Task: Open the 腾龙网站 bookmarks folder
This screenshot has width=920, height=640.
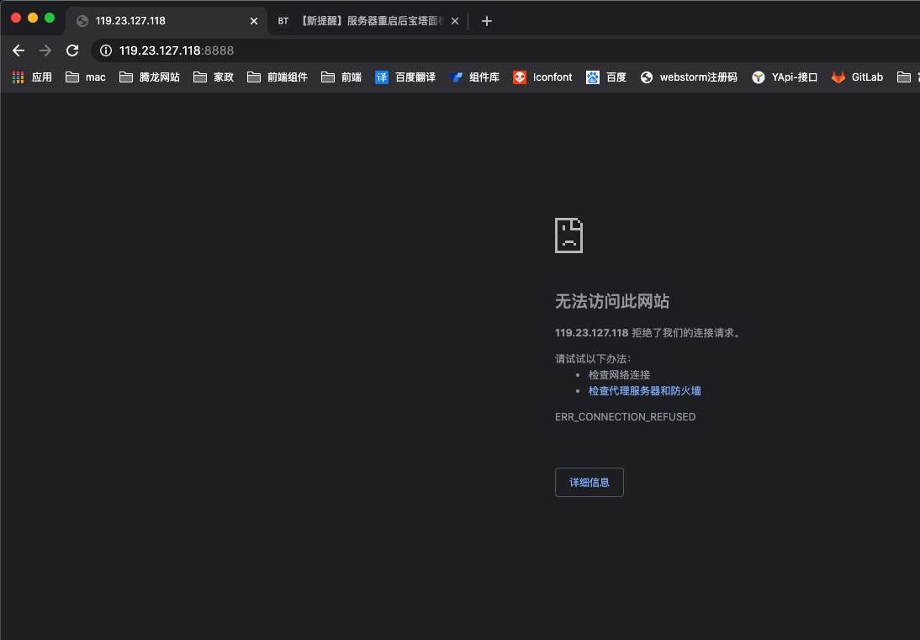Action: 149,77
